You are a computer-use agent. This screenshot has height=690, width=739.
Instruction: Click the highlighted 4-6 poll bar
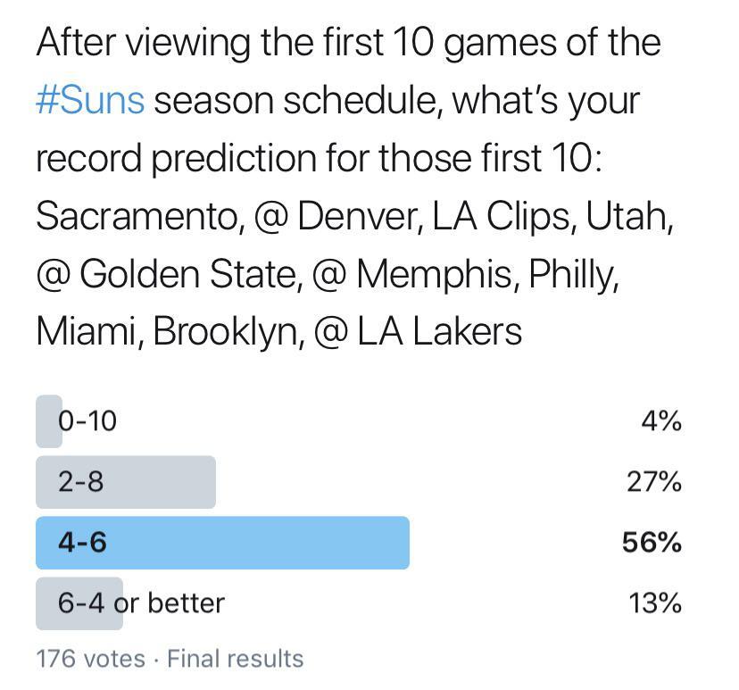pos(221,542)
